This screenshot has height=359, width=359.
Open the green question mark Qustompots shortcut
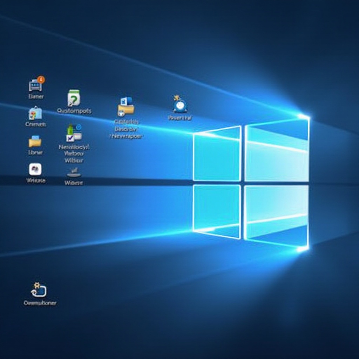pos(74,98)
